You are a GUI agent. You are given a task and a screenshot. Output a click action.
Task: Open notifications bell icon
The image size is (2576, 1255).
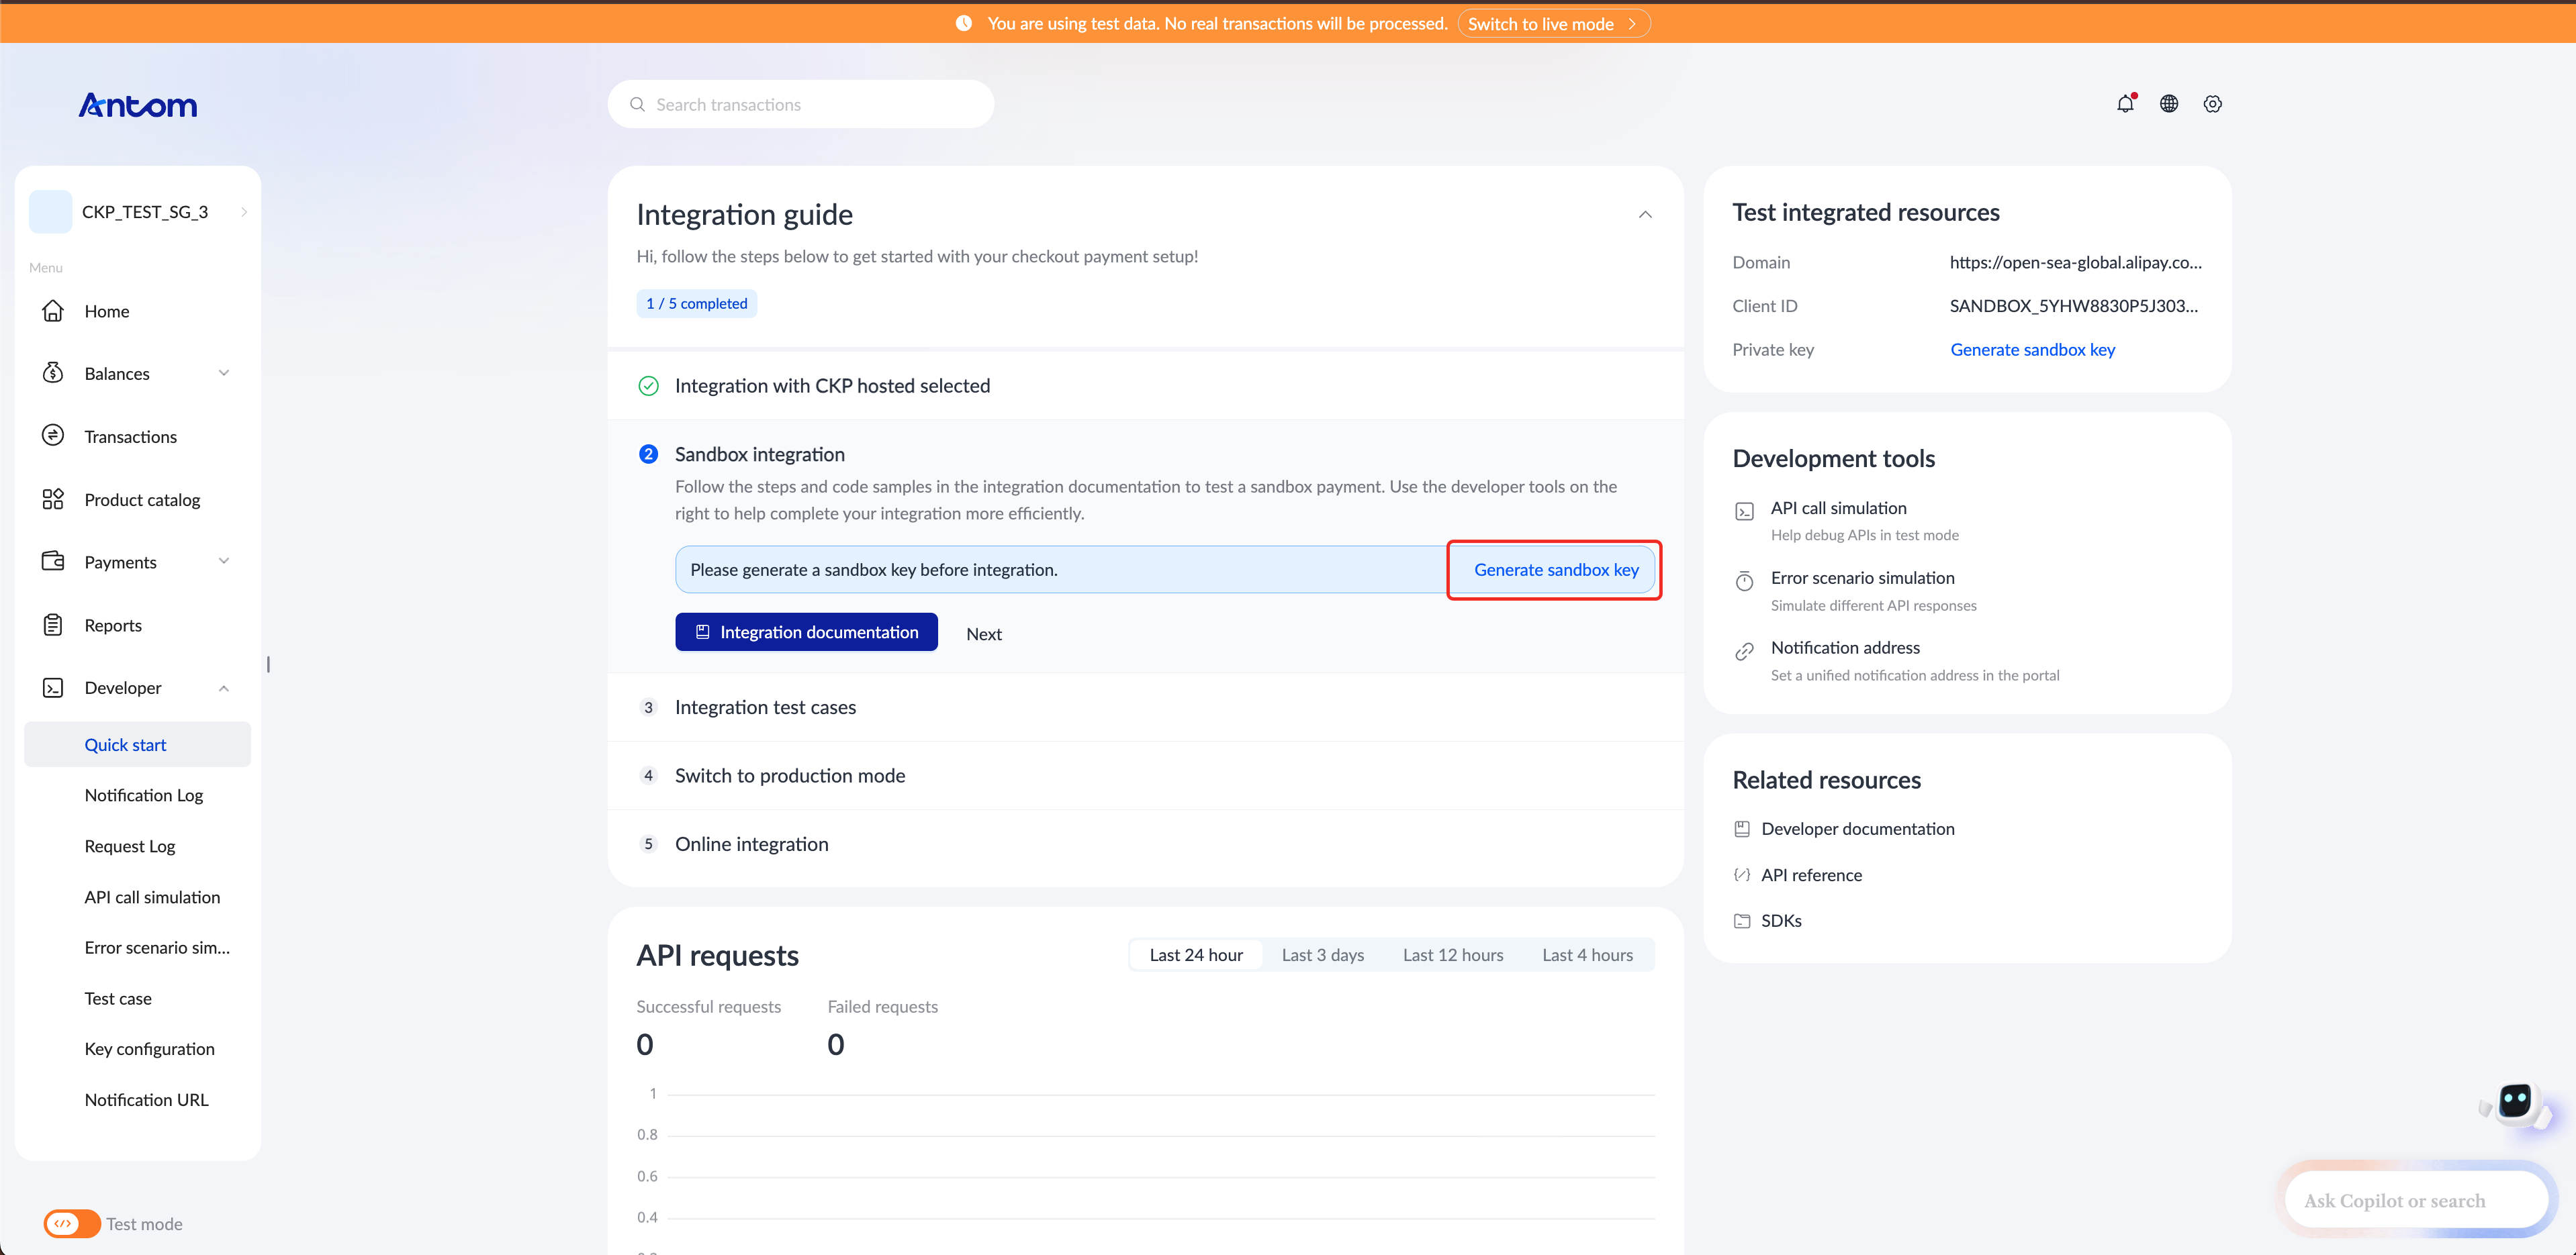[x=2125, y=103]
